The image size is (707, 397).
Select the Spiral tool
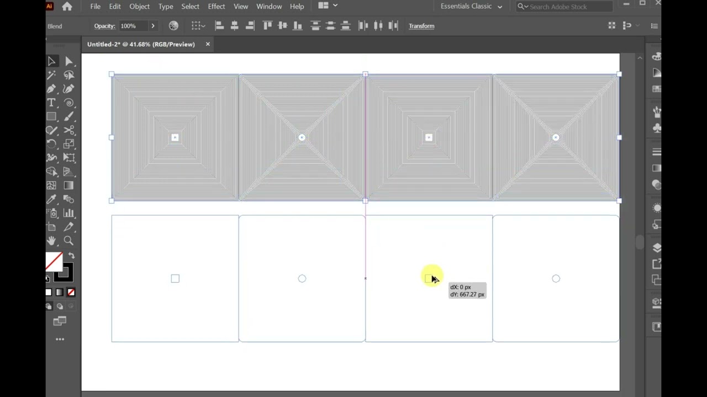point(68,103)
